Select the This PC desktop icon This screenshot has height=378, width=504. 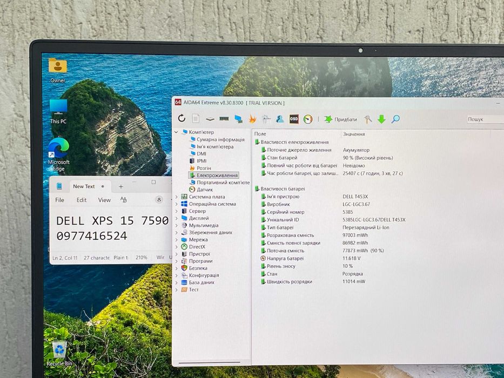(58, 111)
